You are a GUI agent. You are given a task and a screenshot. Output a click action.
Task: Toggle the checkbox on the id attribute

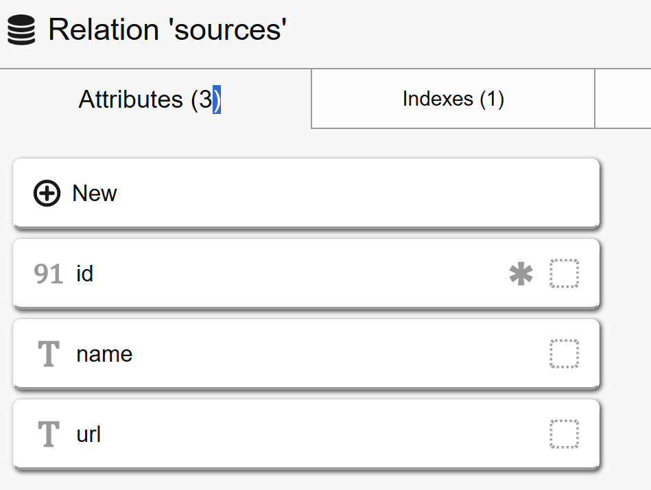tap(564, 274)
